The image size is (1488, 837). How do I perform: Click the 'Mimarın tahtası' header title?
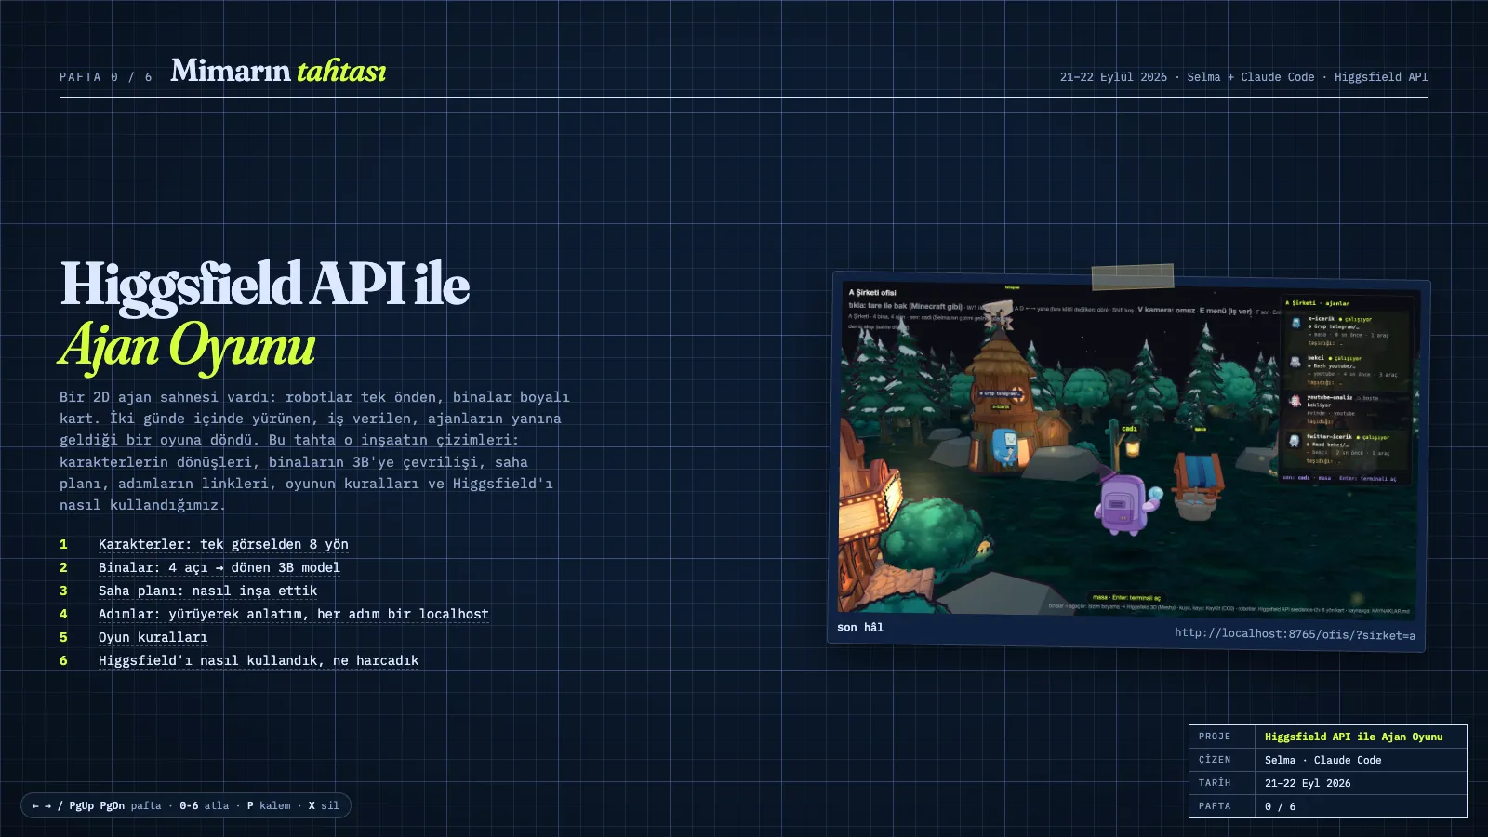[278, 71]
